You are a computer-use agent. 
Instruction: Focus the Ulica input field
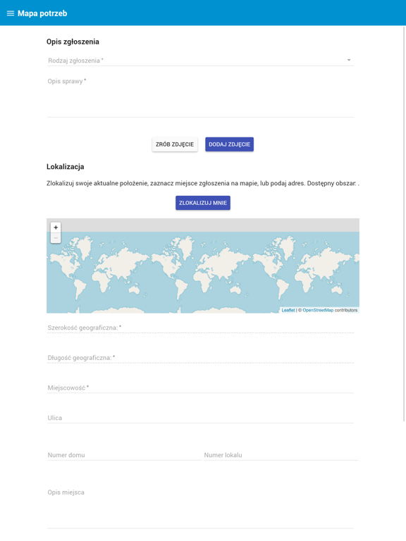point(200,418)
